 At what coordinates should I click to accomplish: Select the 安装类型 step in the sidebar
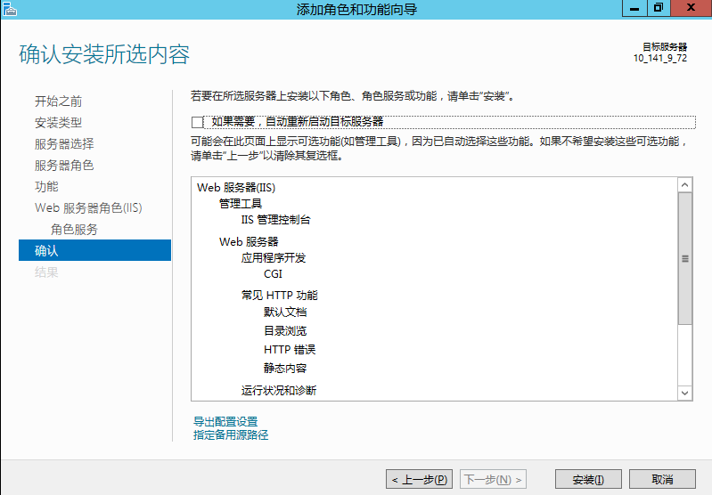(59, 123)
